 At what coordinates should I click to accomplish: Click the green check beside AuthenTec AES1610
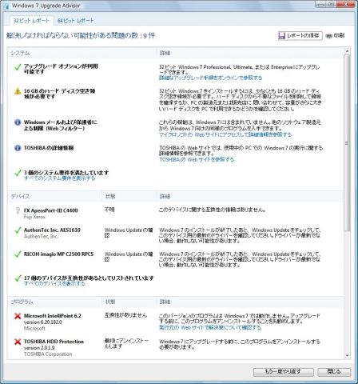[x=18, y=230]
